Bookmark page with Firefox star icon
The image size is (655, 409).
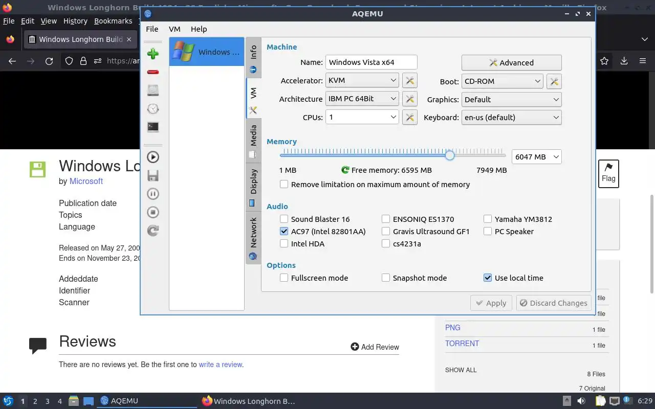[604, 61]
